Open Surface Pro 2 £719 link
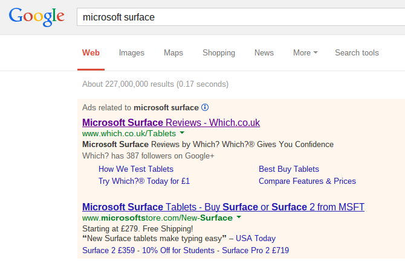405x264 pixels. click(x=256, y=250)
